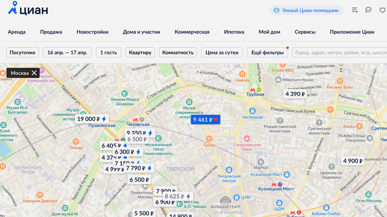Open the Сервисы menu
387x217 pixels.
[305, 32]
